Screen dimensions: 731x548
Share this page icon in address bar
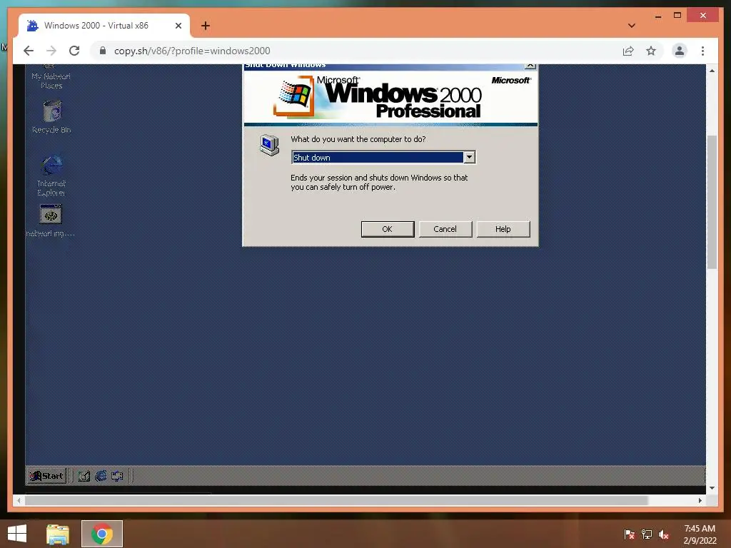(628, 51)
